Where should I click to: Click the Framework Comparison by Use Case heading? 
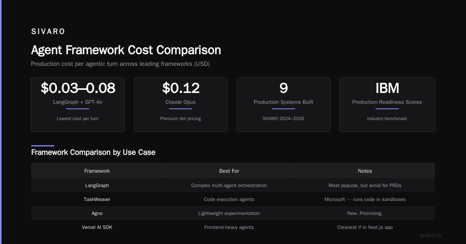click(93, 152)
